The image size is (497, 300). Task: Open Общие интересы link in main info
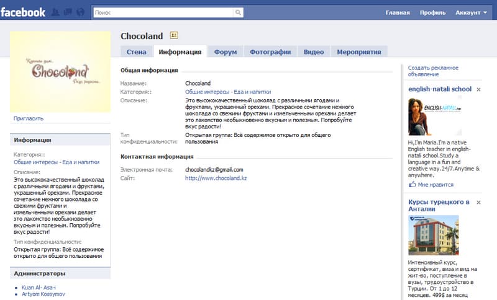click(207, 92)
